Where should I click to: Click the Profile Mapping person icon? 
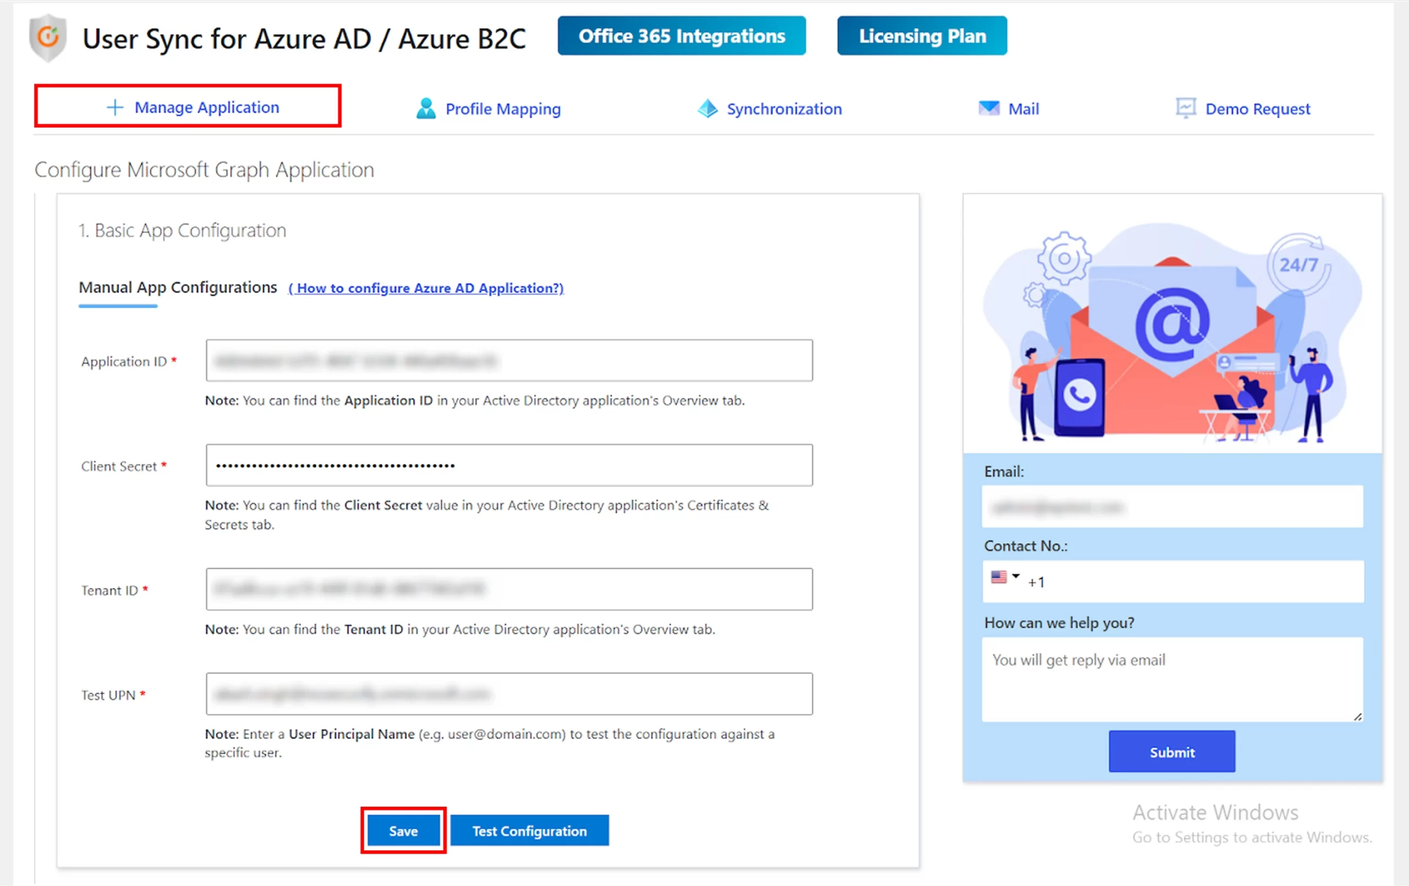pos(426,108)
